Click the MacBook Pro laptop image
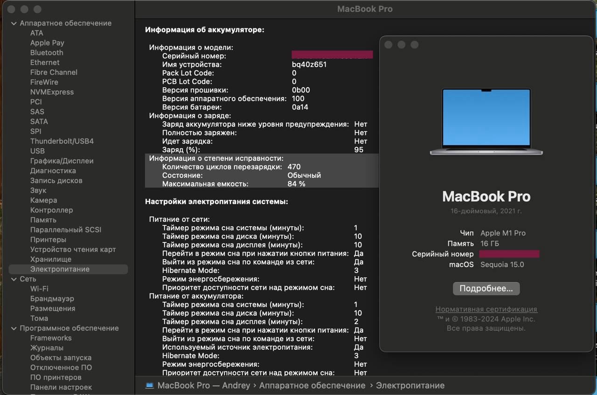Screen dimensions: 597x395 pyautogui.click(x=486, y=122)
